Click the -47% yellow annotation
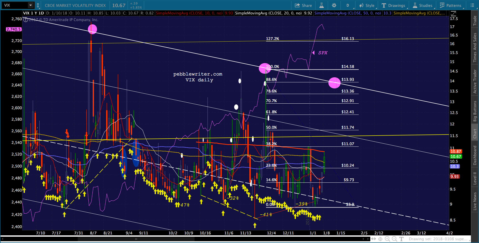 pos(184,205)
